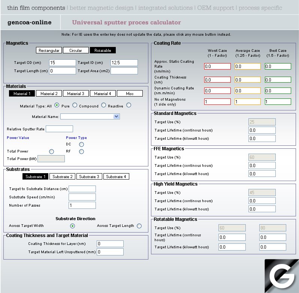Click Coating Thickness for Layer field
This screenshot has width=299, height=293.
coord(110,244)
